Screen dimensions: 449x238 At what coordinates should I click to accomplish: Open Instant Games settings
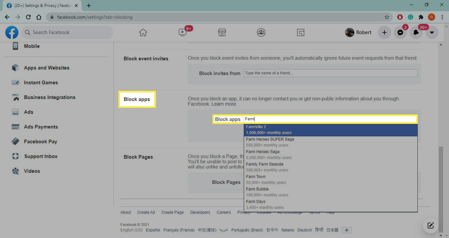[41, 83]
